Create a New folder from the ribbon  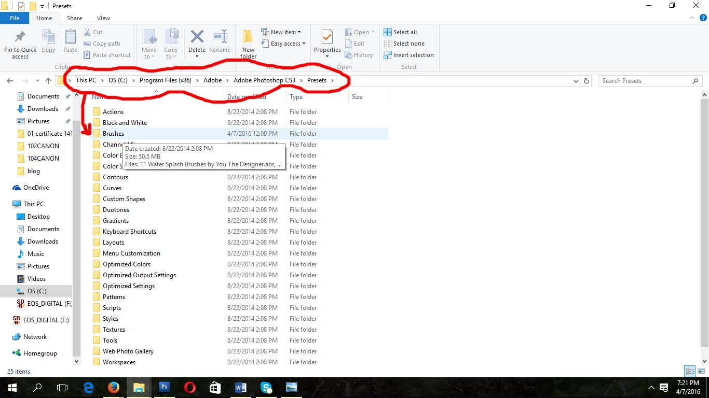248,44
